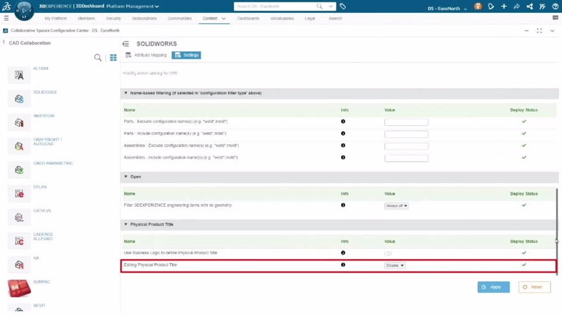Open the help question mark icon
Image resolution: width=562 pixels, height=316 pixels.
(x=555, y=6)
